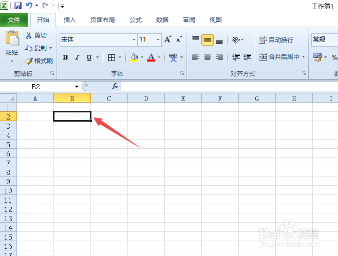Click the Excel application icon
The height and width of the screenshot is (256, 338).
4,6
